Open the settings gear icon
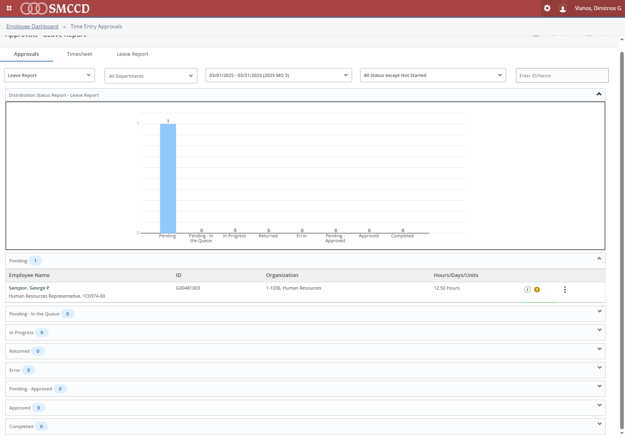The width and height of the screenshot is (625, 437). [547, 8]
